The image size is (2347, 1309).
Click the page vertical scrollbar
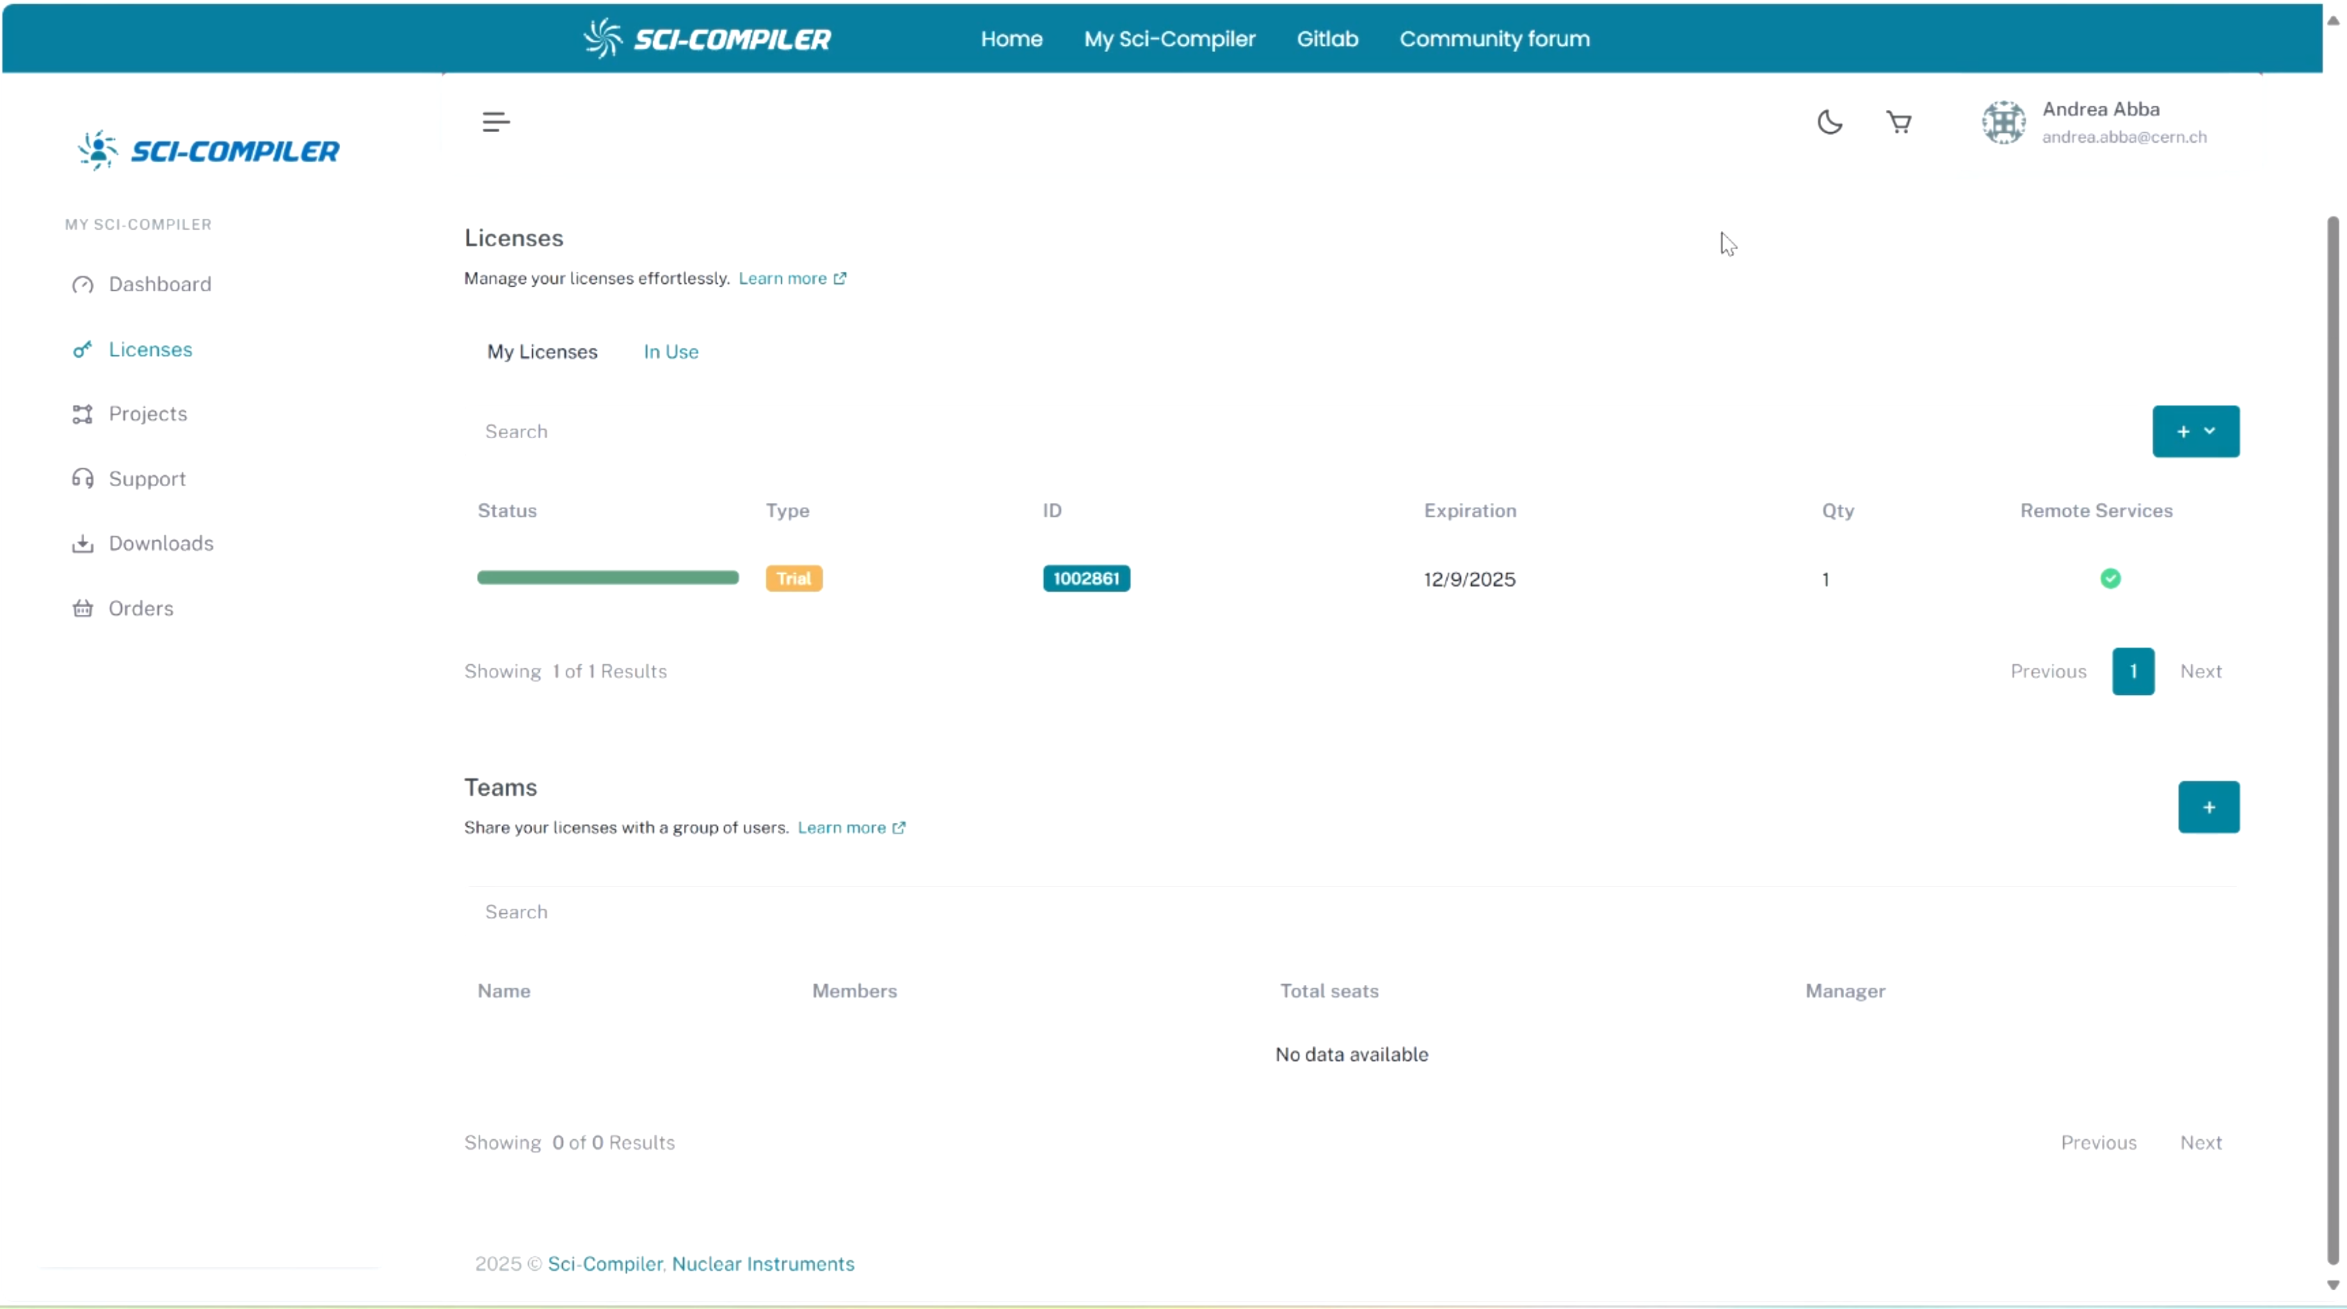click(2332, 739)
